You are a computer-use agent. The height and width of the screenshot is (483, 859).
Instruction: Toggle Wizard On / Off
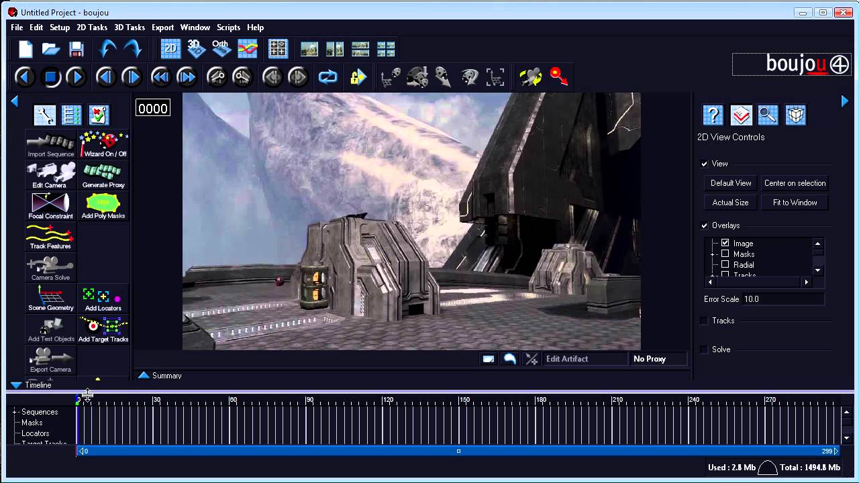[104, 146]
